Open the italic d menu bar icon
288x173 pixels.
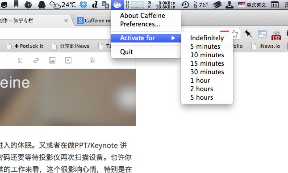point(95,4)
